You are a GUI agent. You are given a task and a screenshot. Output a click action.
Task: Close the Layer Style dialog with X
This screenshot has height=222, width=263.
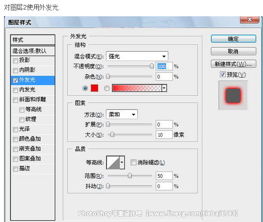(249, 19)
